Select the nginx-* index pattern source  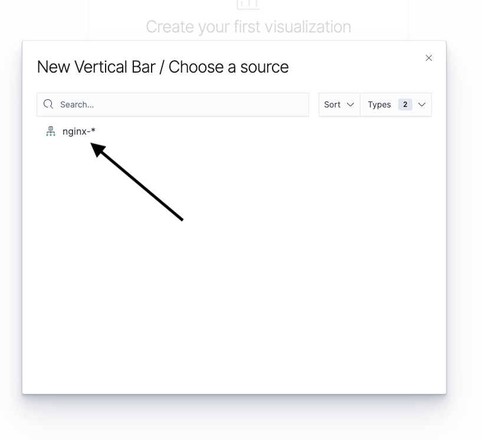pos(79,131)
